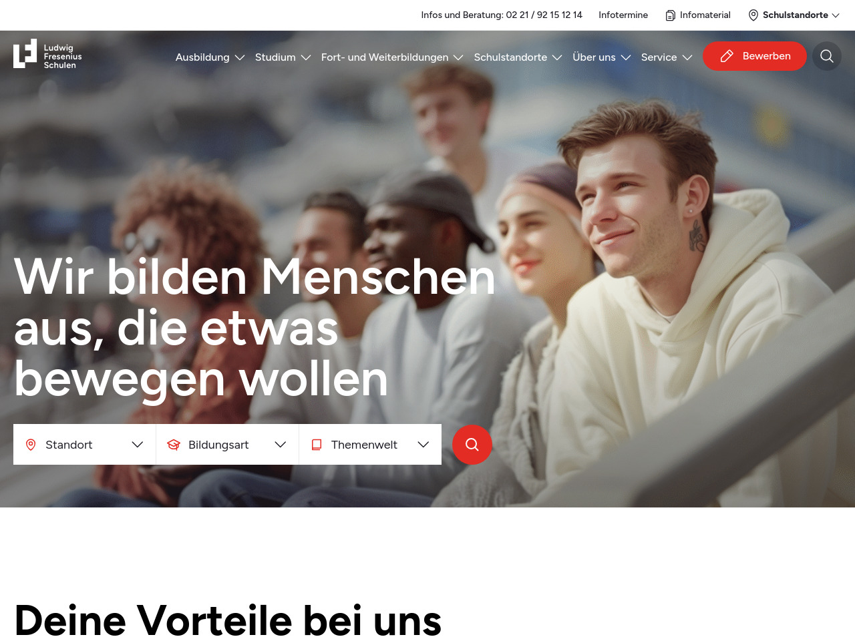Expand the Über uns menu
The width and height of the screenshot is (855, 641).
(x=602, y=57)
